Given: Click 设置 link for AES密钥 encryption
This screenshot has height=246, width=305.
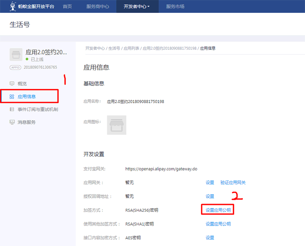Looking at the screenshot, I should (x=210, y=237).
